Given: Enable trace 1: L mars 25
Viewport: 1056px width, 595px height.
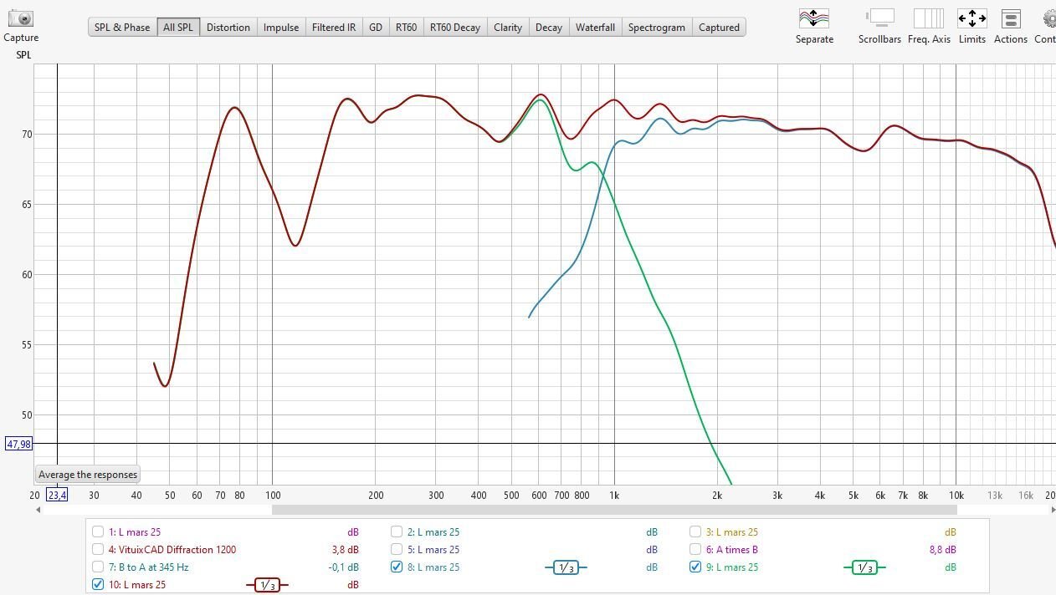Looking at the screenshot, I should 98,531.
